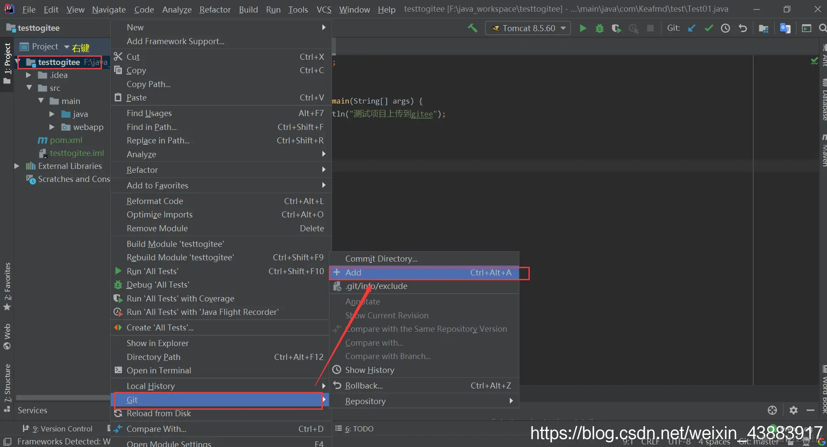Open the Project Structure toolbar icon
Image resolution: width=827 pixels, height=447 pixels.
[x=764, y=28]
